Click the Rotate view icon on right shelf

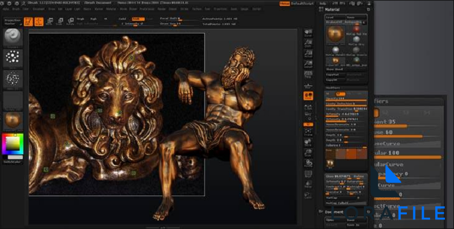(308, 163)
